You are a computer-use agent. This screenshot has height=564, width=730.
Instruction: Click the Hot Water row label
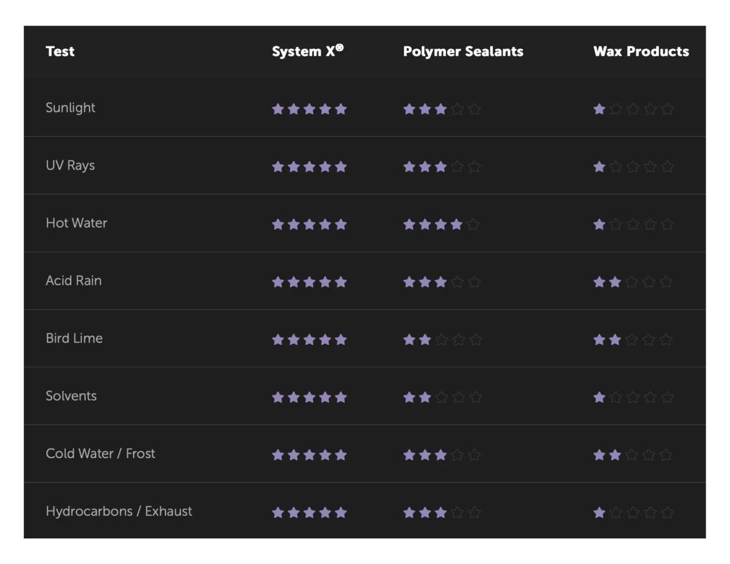tap(77, 223)
